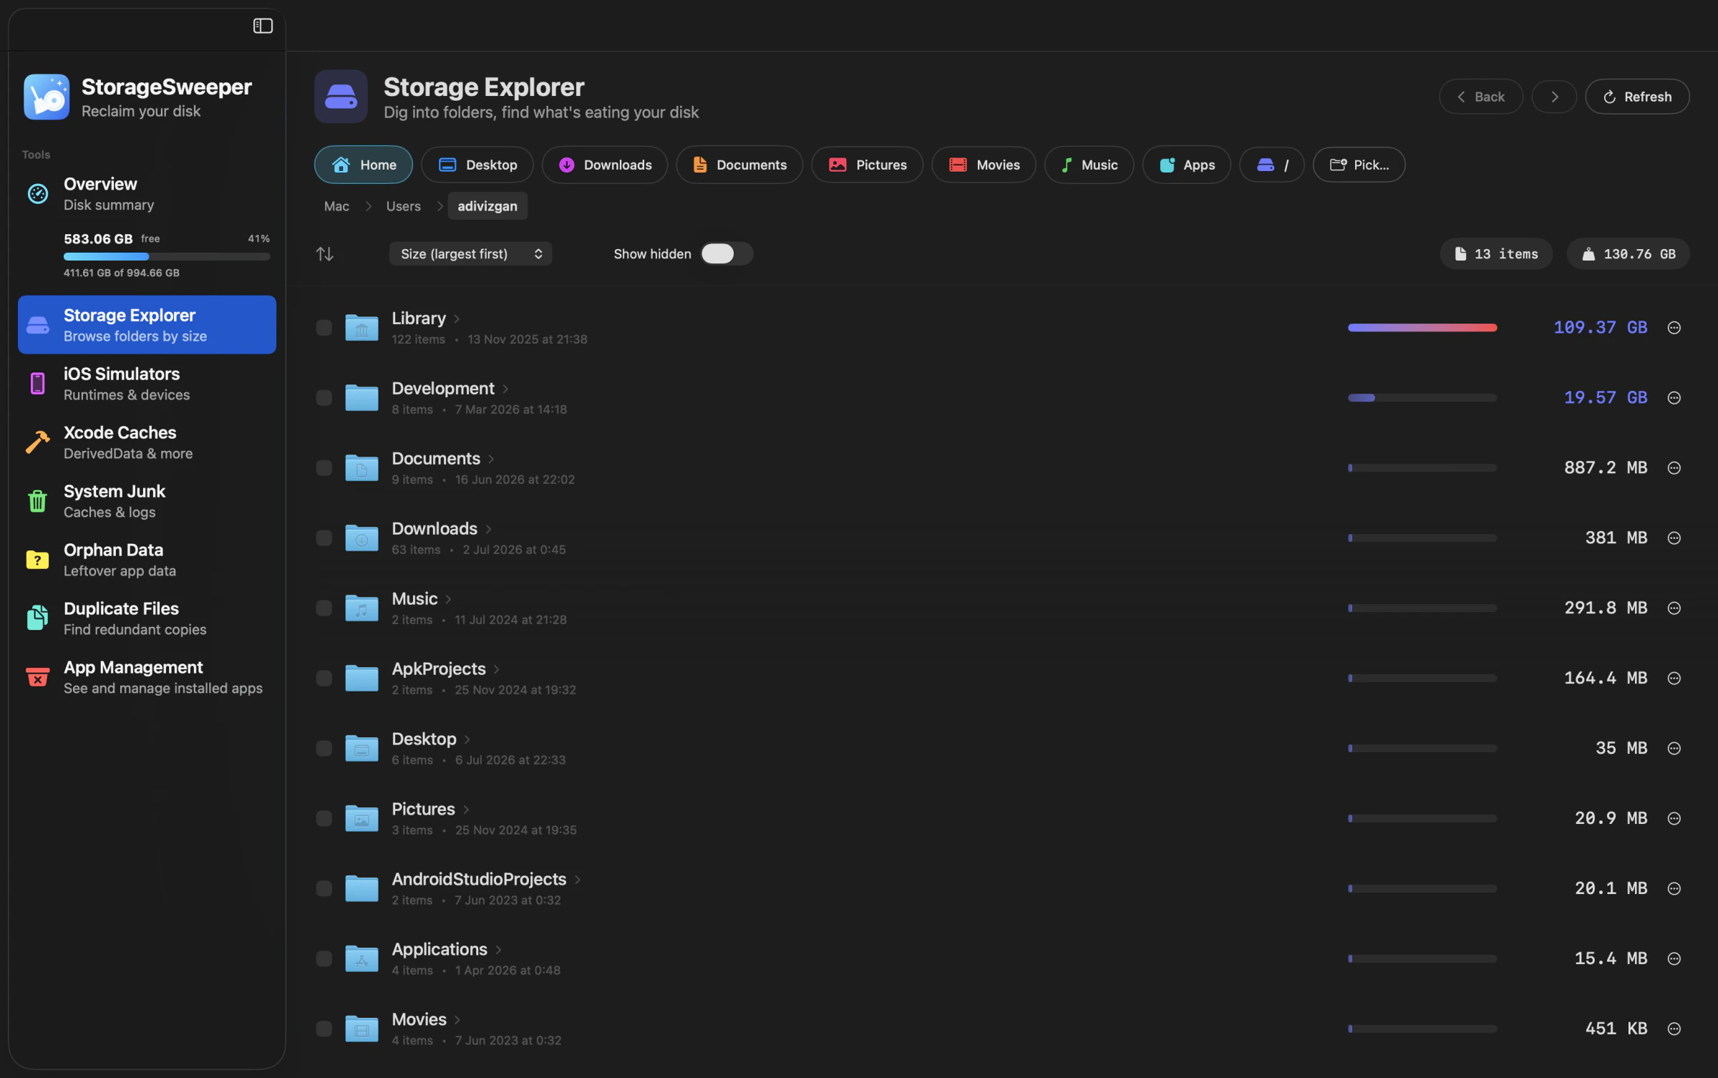Expand the Library folder chevron
Viewport: 1718px width, 1078px height.
tap(457, 319)
